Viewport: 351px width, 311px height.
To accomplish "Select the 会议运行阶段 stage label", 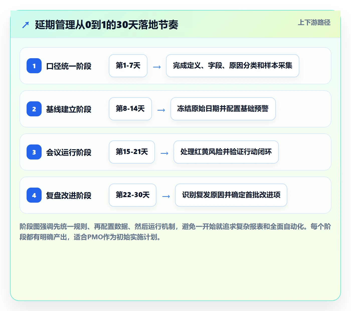I will click(x=69, y=152).
